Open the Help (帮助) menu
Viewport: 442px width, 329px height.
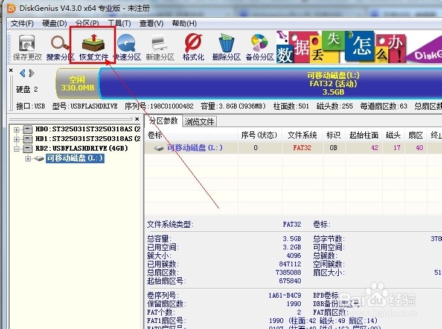184,23
